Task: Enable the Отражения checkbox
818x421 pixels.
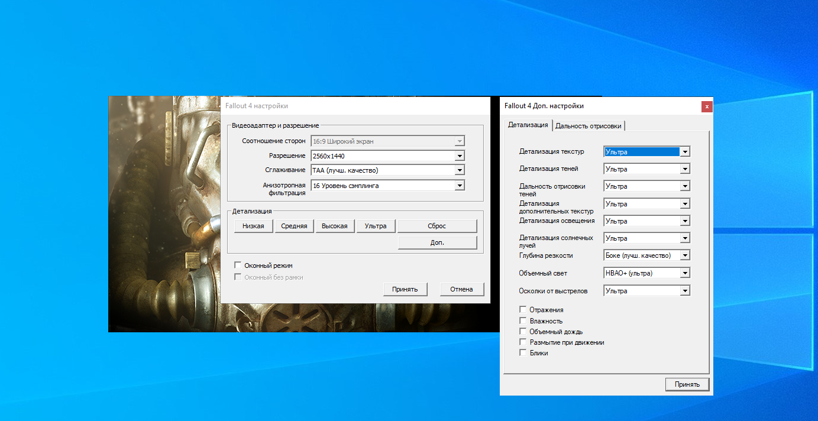Action: pyautogui.click(x=523, y=309)
